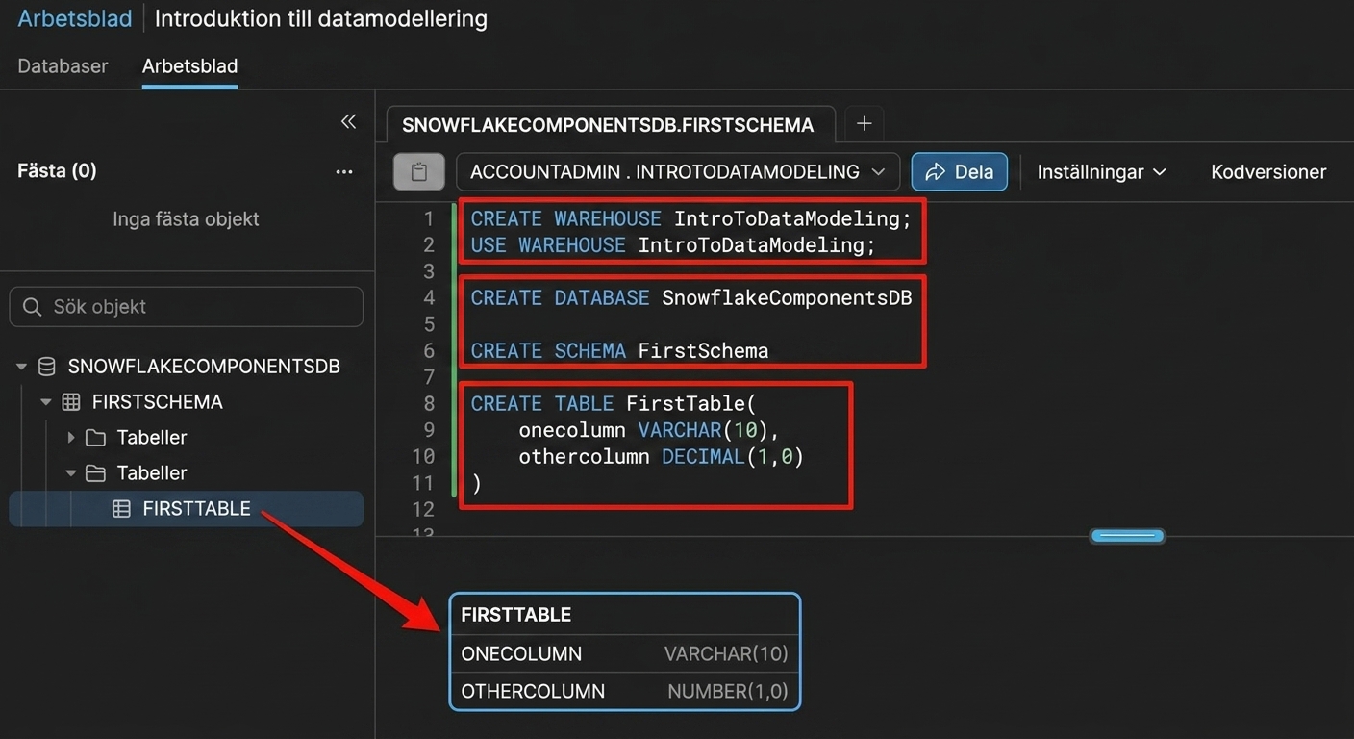Click code line CREATE WAREHOUSE IntroToDataModeling;
The image size is (1354, 739).
[691, 218]
